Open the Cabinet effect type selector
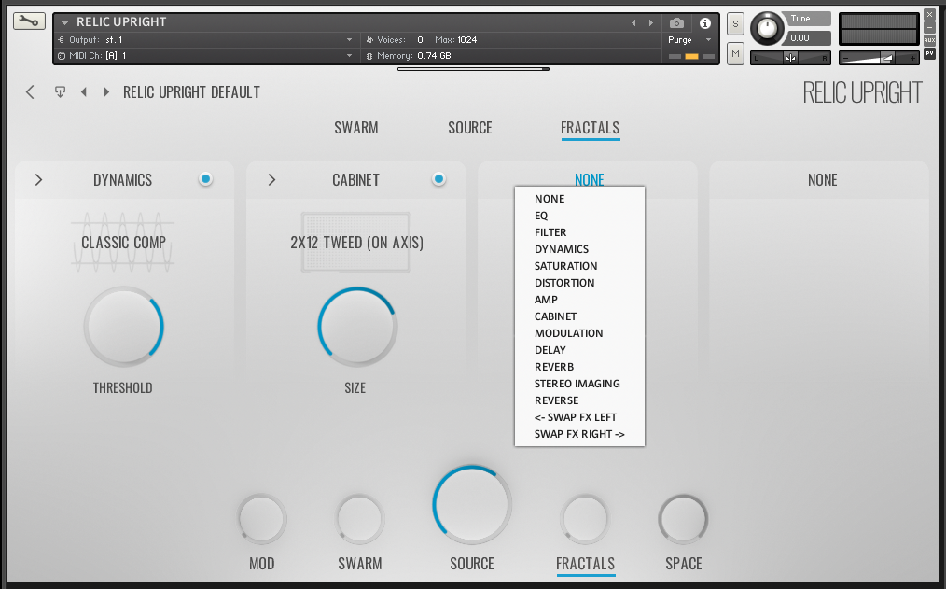This screenshot has width=946, height=589. point(356,180)
